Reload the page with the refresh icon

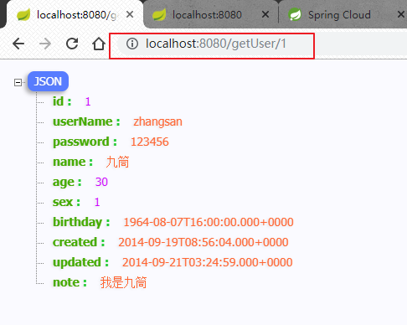[x=72, y=44]
